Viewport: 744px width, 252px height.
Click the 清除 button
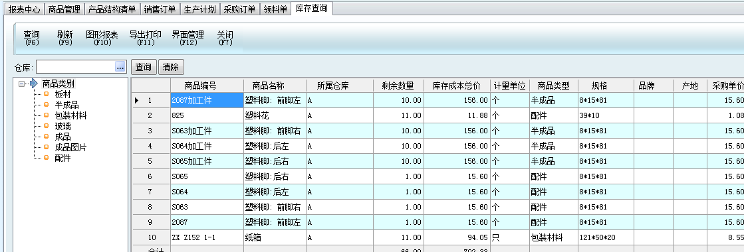171,67
